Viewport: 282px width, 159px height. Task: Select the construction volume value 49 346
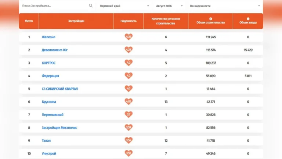click(211, 153)
